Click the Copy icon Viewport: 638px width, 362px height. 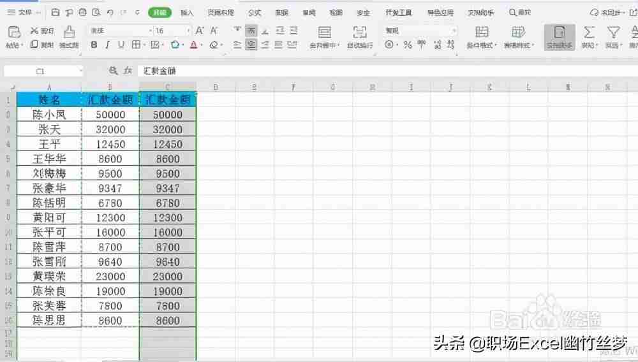pos(34,44)
